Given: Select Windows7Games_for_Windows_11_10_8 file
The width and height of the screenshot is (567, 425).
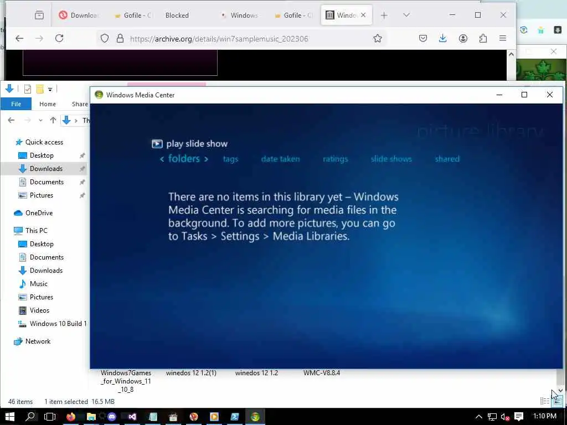Looking at the screenshot, I should (126, 381).
